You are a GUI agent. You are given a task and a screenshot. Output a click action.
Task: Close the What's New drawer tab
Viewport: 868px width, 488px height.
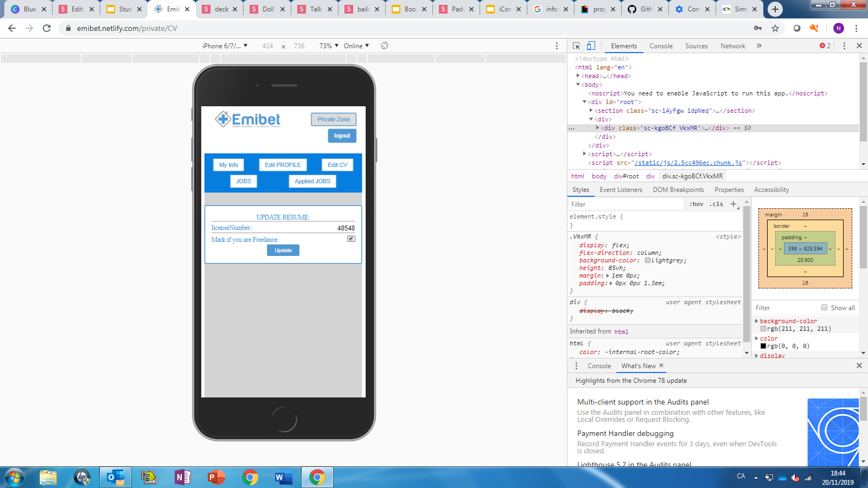pyautogui.click(x=661, y=365)
